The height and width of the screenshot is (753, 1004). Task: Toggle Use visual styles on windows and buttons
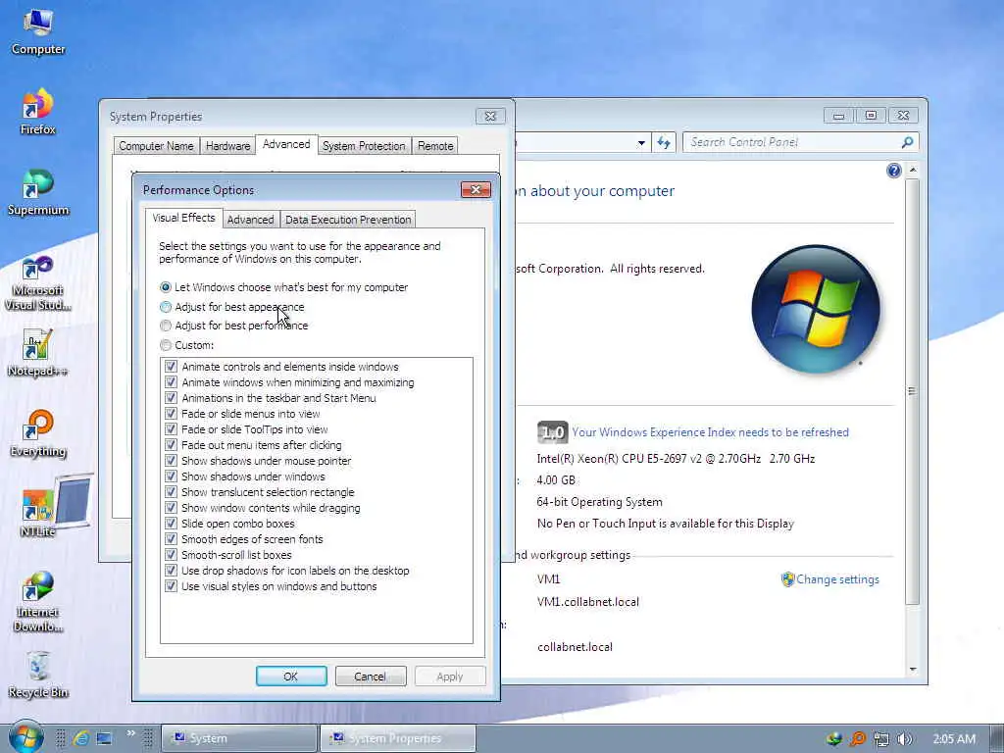(x=171, y=586)
